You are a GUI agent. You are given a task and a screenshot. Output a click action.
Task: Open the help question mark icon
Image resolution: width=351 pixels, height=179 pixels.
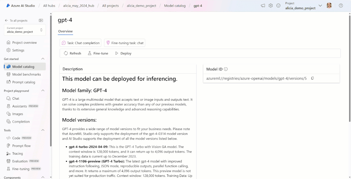click(341, 6)
